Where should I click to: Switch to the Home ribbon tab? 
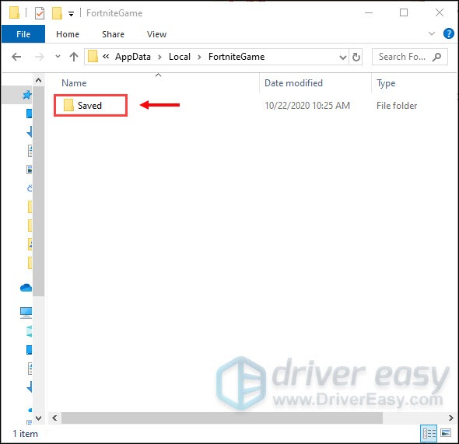[68, 34]
